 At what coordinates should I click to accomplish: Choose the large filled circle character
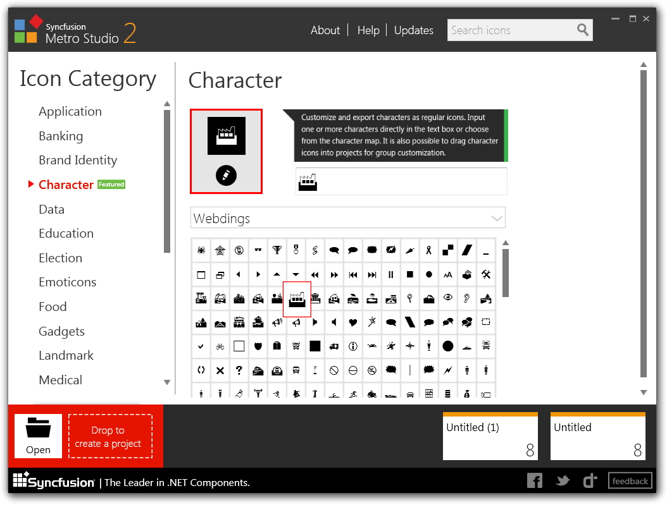tap(448, 346)
